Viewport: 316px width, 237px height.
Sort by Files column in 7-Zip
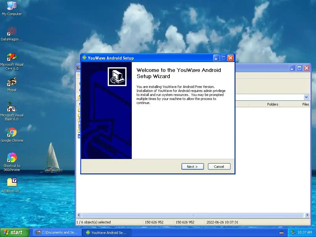295,104
